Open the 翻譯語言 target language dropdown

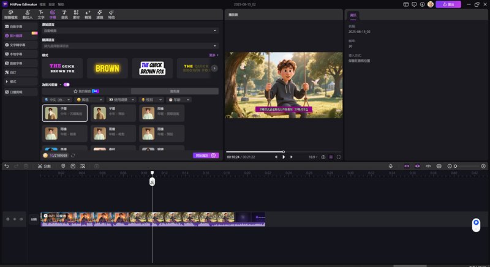coord(130,46)
